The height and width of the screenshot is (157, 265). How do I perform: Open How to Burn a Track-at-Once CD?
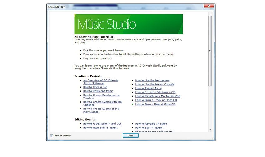(156, 100)
